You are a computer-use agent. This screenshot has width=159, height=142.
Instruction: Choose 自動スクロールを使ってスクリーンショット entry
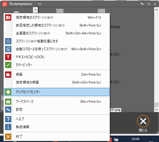(57, 49)
